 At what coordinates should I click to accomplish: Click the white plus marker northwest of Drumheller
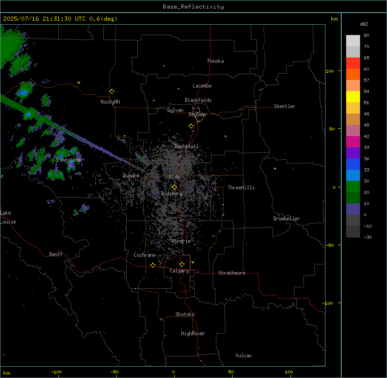[x=275, y=168]
